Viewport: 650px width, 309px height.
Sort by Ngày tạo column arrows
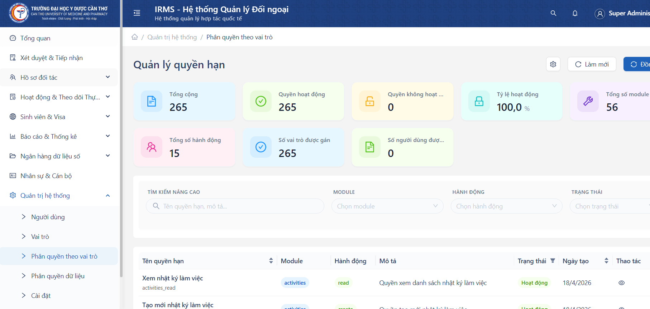(606, 261)
